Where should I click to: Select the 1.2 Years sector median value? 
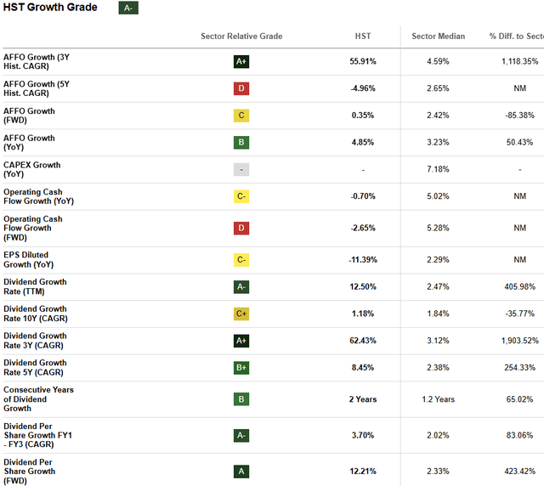click(439, 399)
